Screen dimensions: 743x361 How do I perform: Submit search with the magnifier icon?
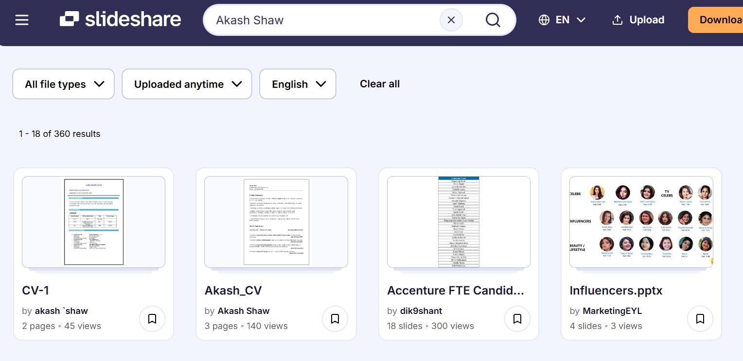tap(493, 20)
